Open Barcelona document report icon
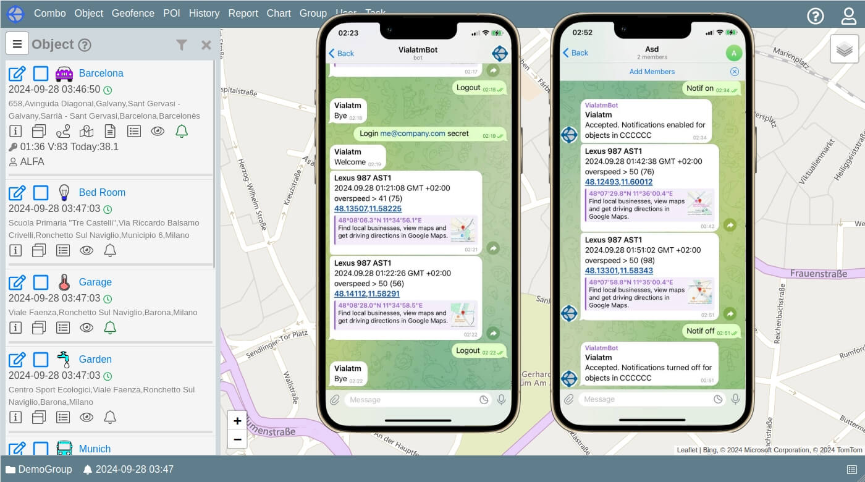Image resolution: width=865 pixels, height=482 pixels. (110, 131)
